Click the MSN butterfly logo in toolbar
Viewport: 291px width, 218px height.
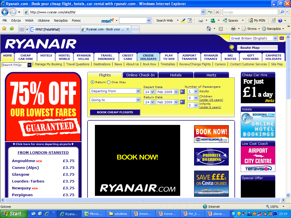click(107, 20)
